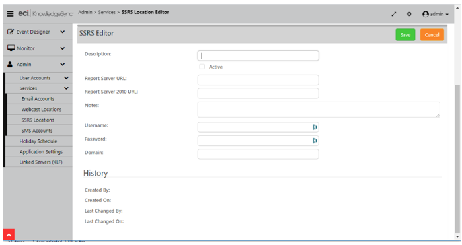The height and width of the screenshot is (245, 462).
Task: Focus the Description input field
Action: click(x=258, y=55)
